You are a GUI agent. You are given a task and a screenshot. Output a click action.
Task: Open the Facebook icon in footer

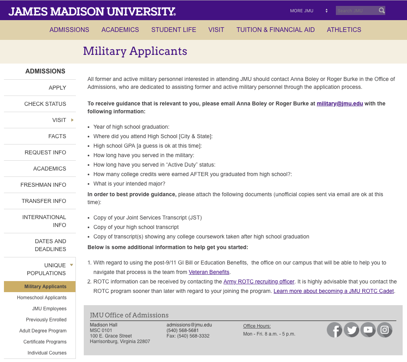[334, 330]
